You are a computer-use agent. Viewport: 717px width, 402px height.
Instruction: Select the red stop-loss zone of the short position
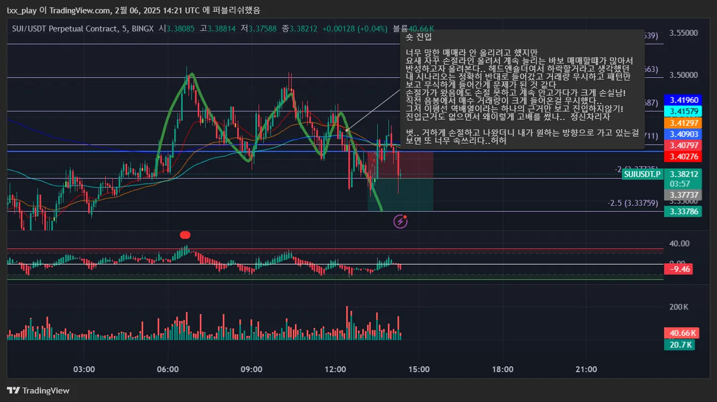[x=400, y=165]
